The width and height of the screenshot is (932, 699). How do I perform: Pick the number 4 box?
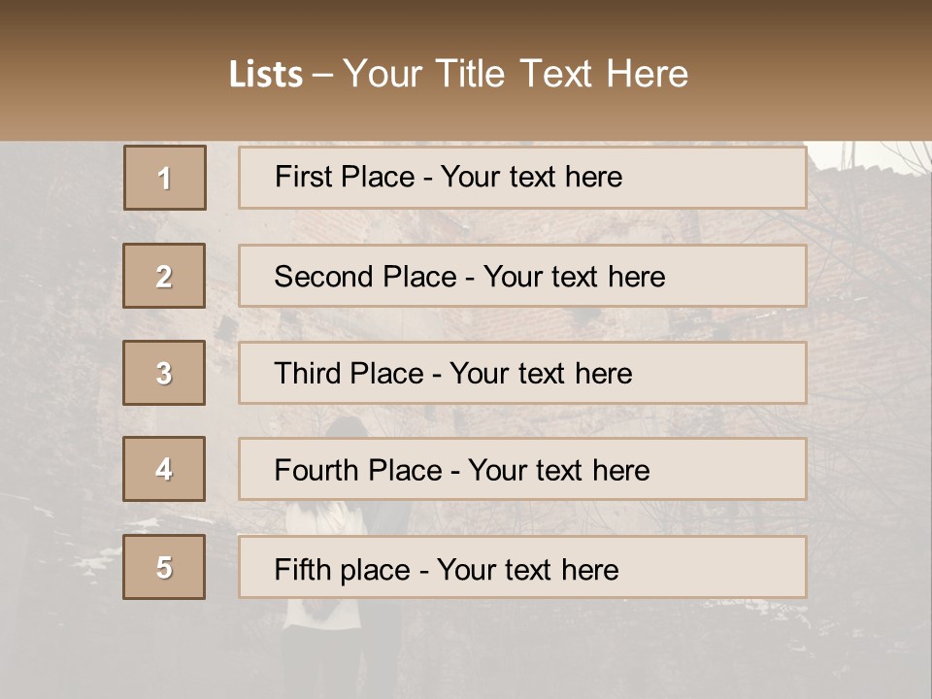point(164,469)
